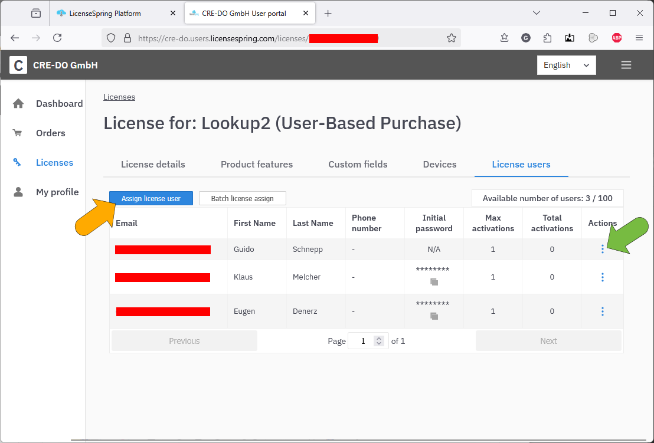Image resolution: width=654 pixels, height=443 pixels.
Task: Open actions menu for Klaus Melcher
Action: click(x=602, y=277)
